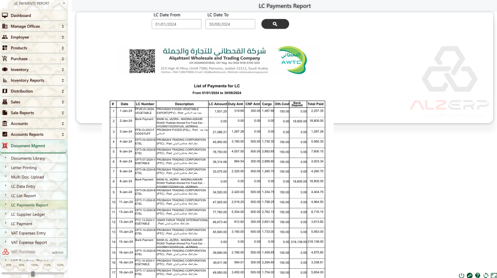Focus the LC Date From field
Screen dimensions: 497x278
pos(176,24)
